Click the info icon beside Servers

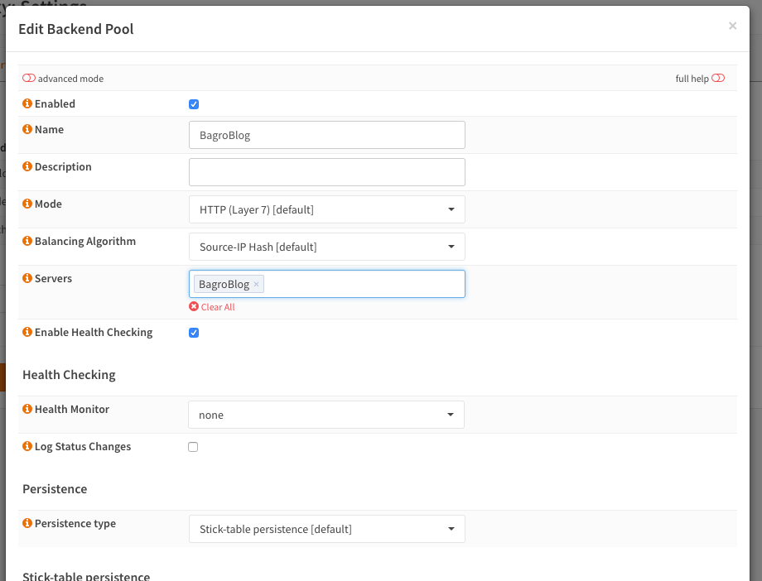tap(27, 279)
